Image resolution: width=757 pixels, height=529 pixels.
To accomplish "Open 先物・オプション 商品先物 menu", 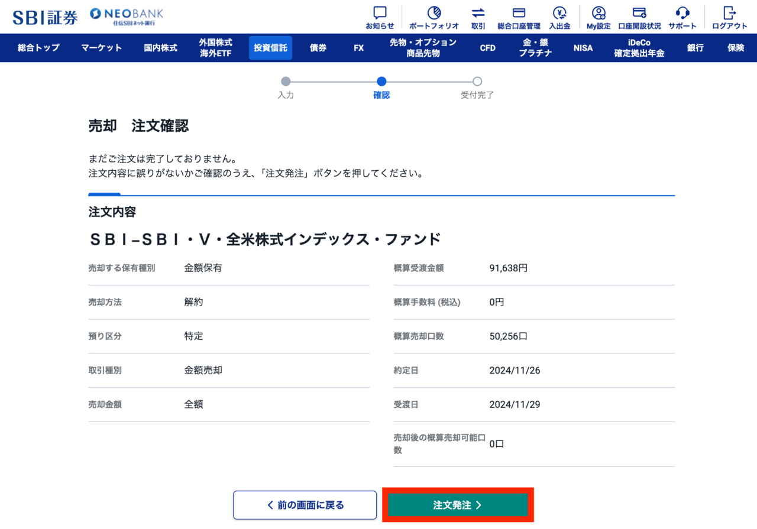I will click(x=423, y=48).
